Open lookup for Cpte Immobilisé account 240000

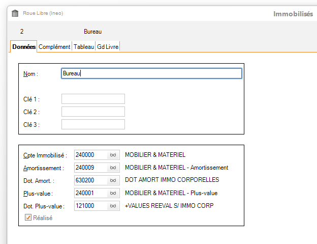[113, 154]
